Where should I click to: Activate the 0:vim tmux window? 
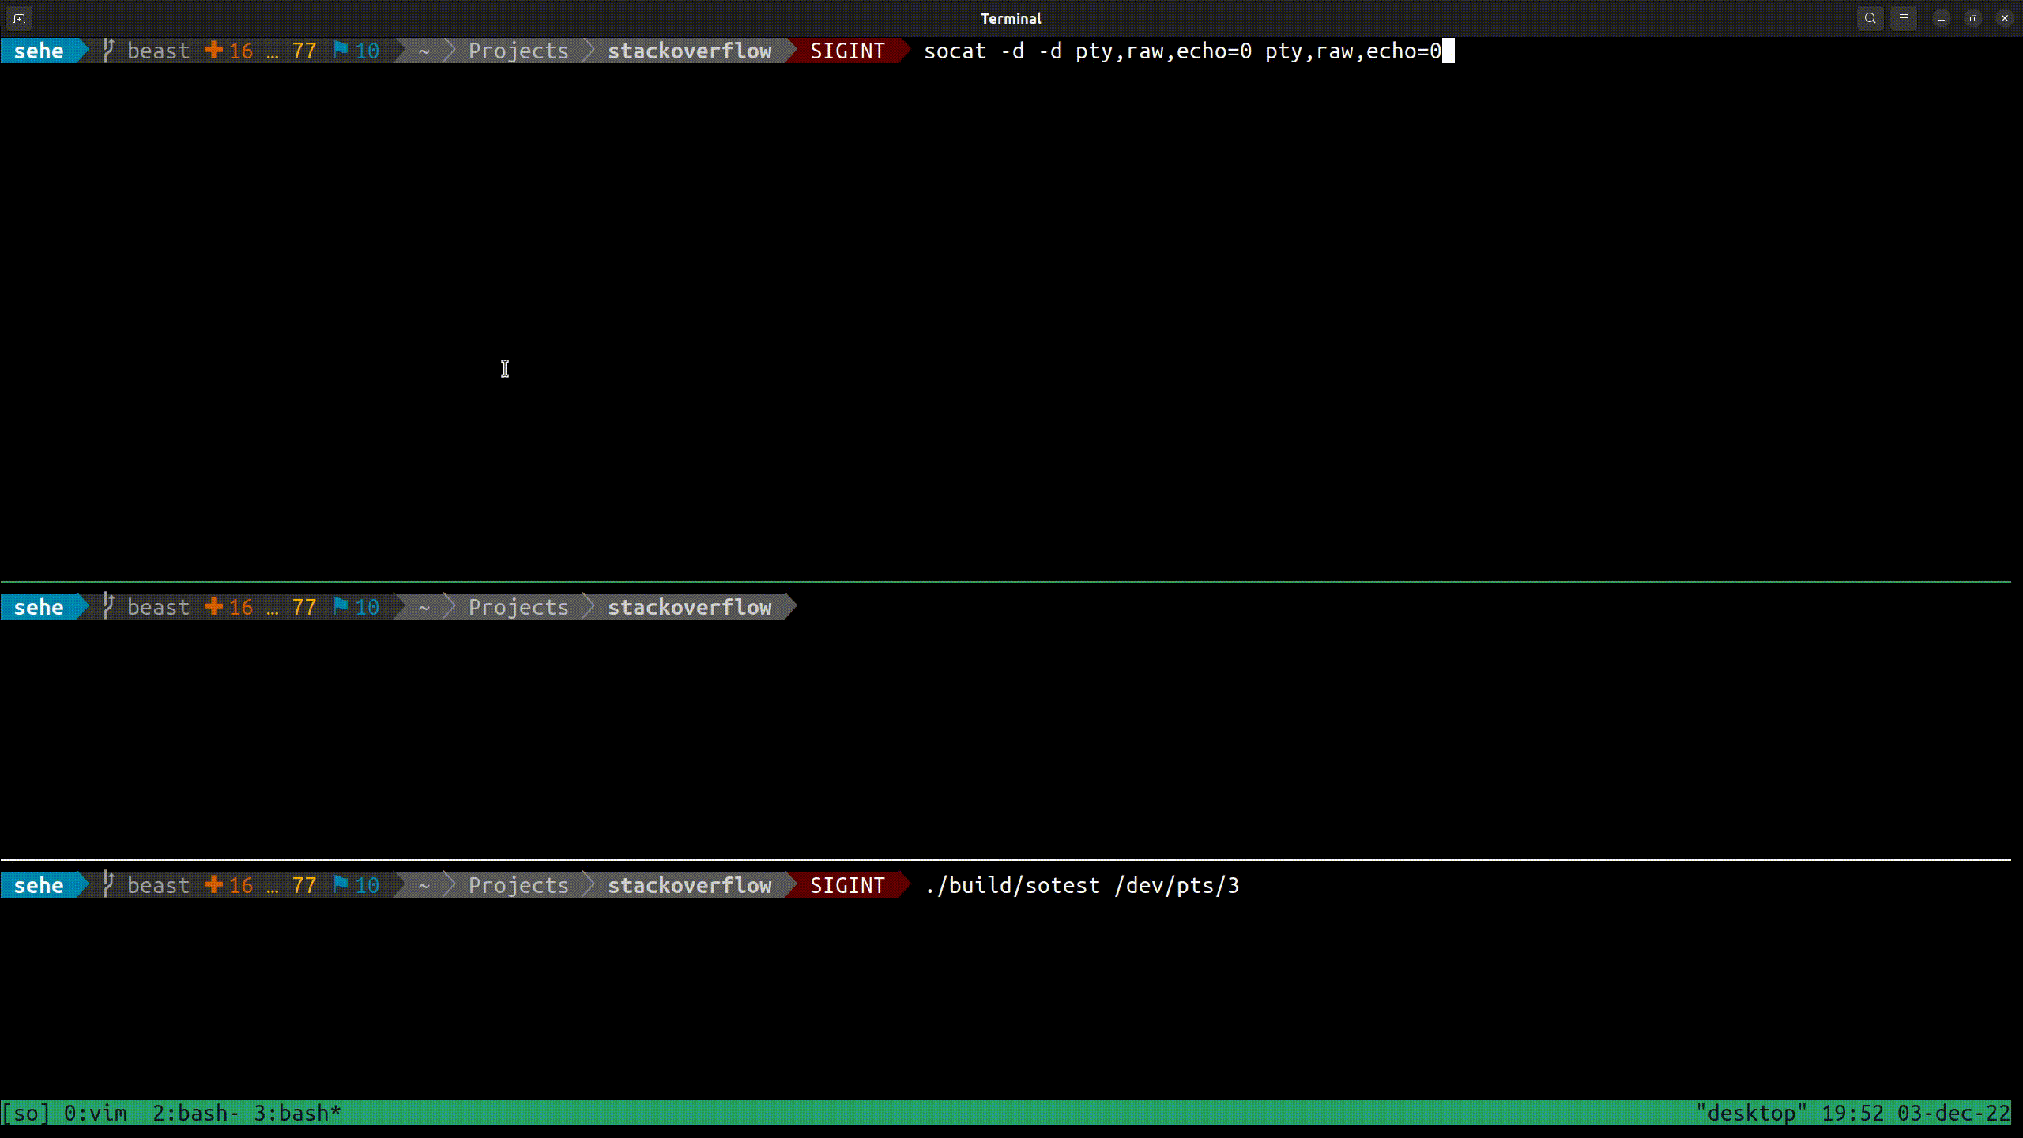[94, 1112]
